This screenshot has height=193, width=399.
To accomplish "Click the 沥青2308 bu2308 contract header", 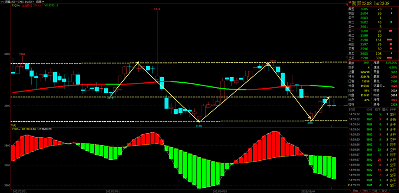I will click(370, 3).
